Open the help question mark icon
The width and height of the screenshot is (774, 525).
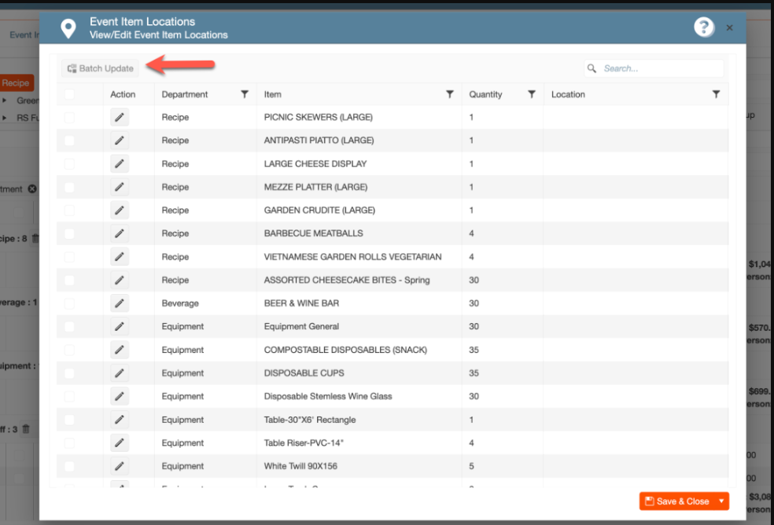pyautogui.click(x=703, y=28)
